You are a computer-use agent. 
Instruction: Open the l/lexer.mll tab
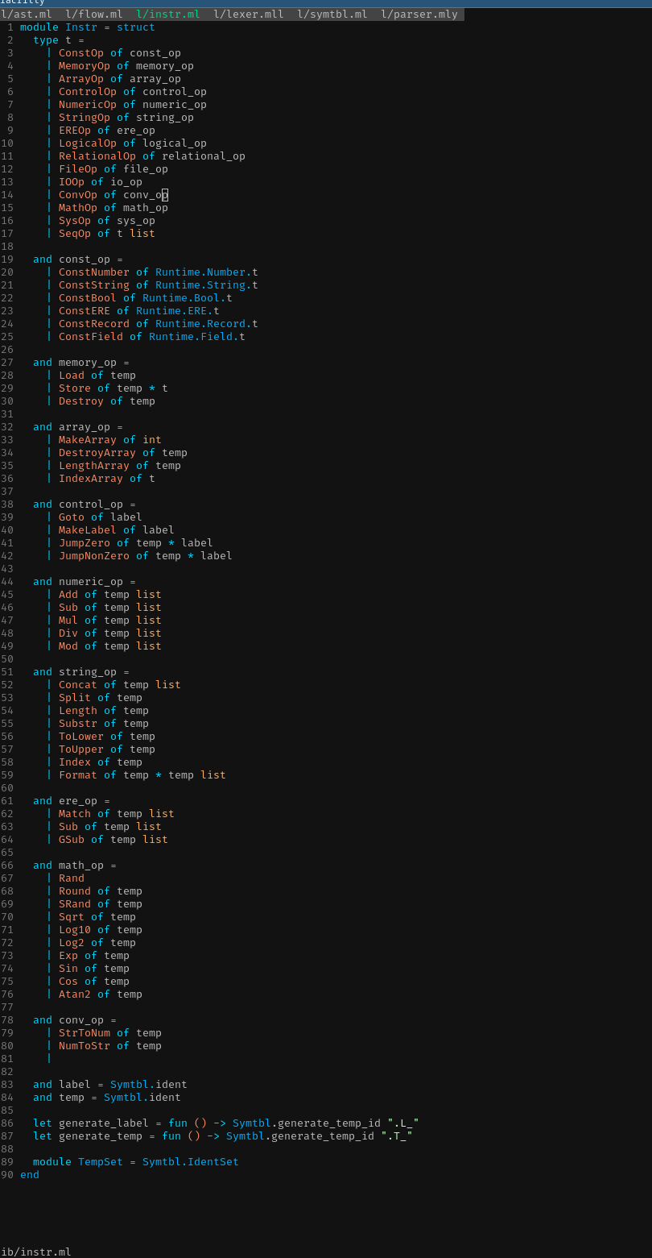(x=249, y=15)
